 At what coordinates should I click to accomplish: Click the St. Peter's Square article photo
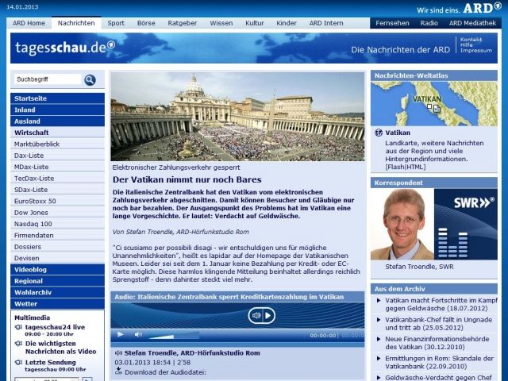pos(237,117)
